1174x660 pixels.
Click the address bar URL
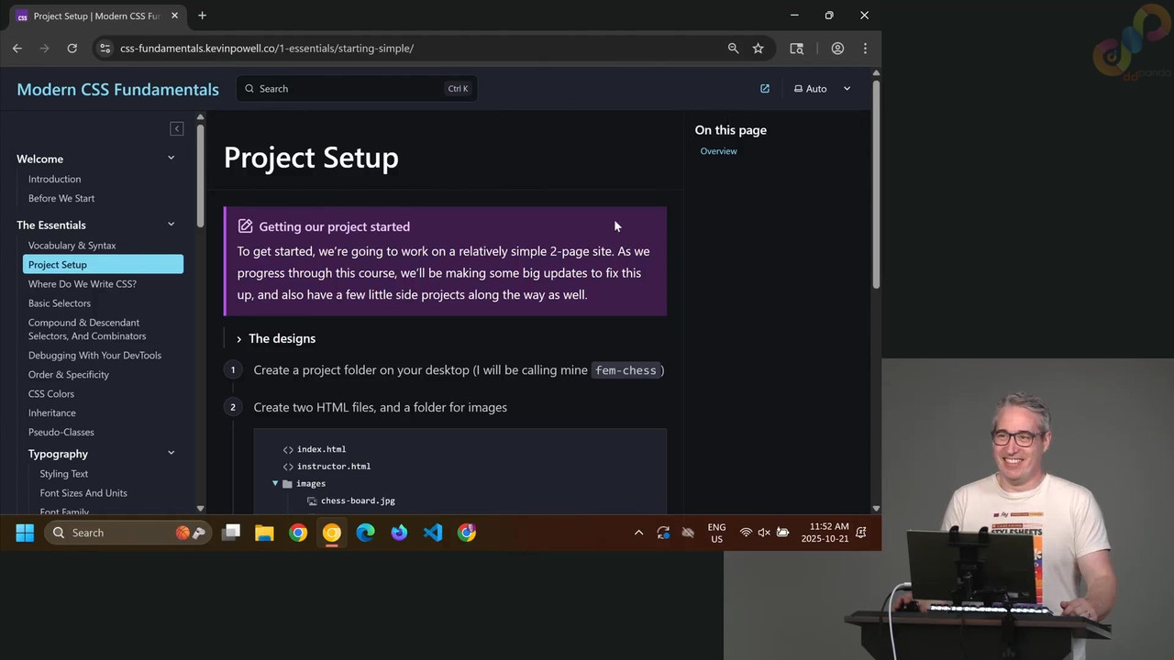click(267, 49)
